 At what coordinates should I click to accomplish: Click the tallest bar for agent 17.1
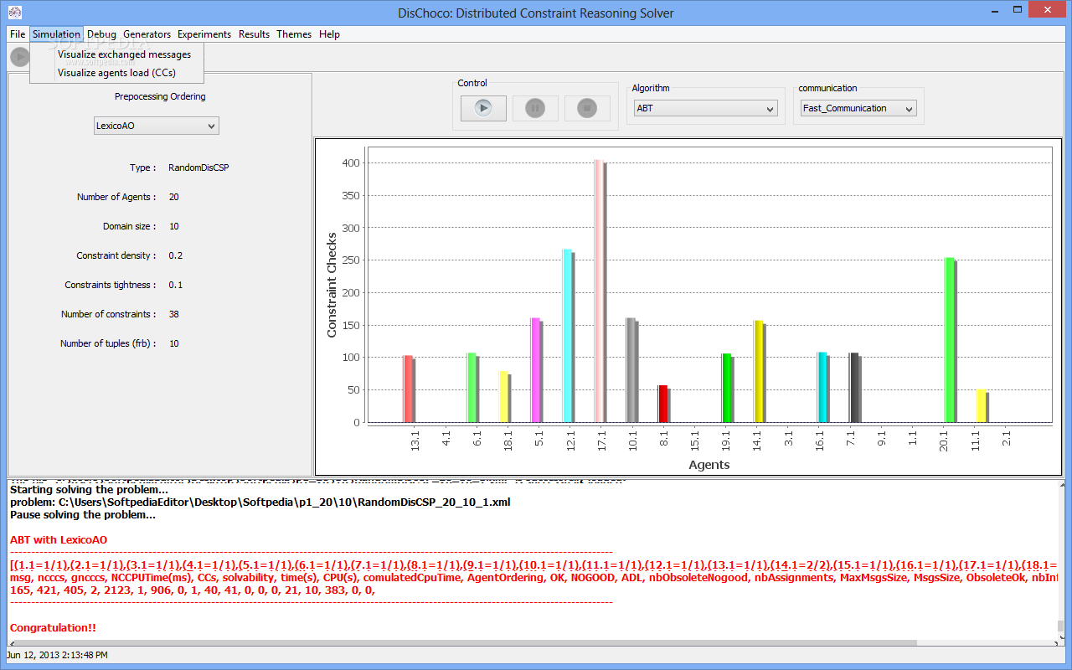(600, 291)
